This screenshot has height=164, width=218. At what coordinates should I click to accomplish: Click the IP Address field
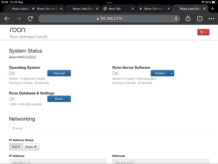tap(57, 161)
